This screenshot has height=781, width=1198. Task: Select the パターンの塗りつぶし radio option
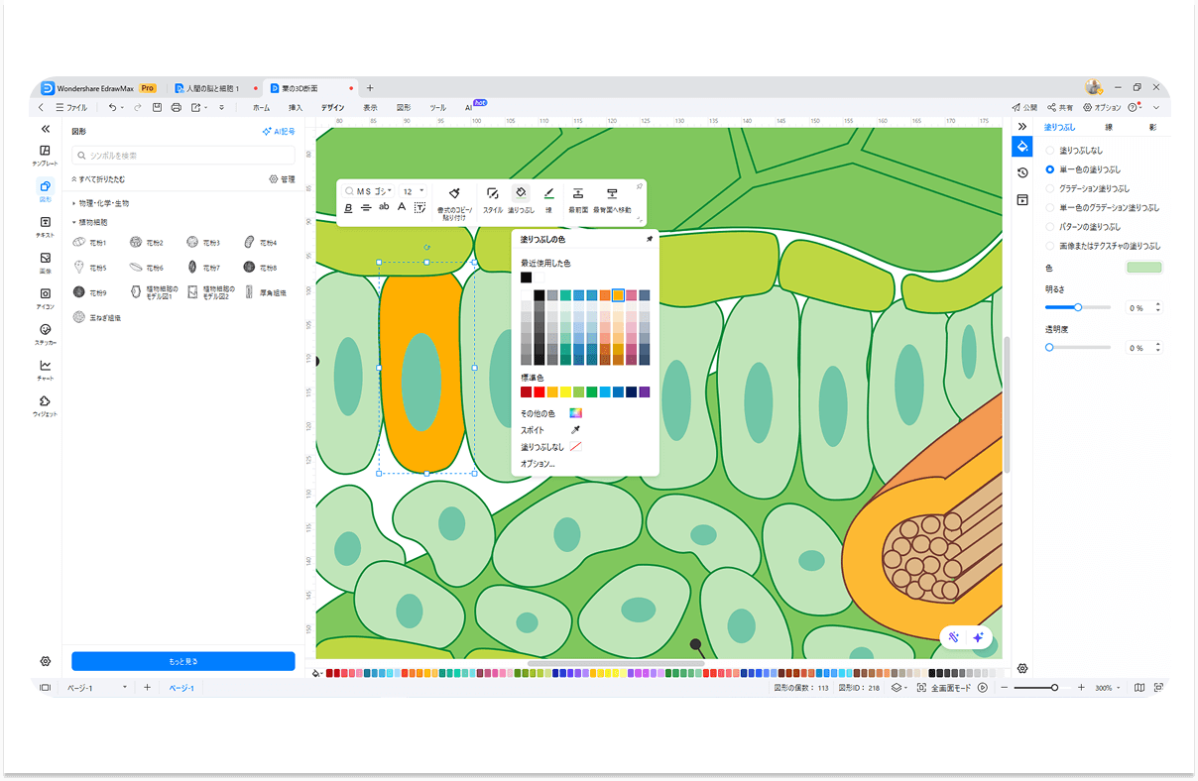click(1050, 227)
